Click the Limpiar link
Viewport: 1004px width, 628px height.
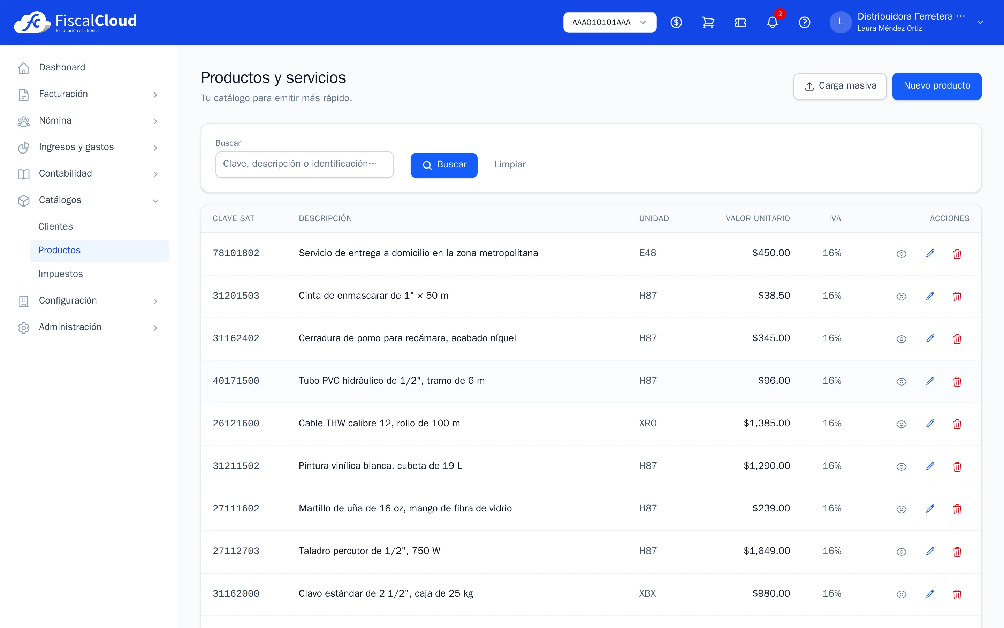click(510, 164)
